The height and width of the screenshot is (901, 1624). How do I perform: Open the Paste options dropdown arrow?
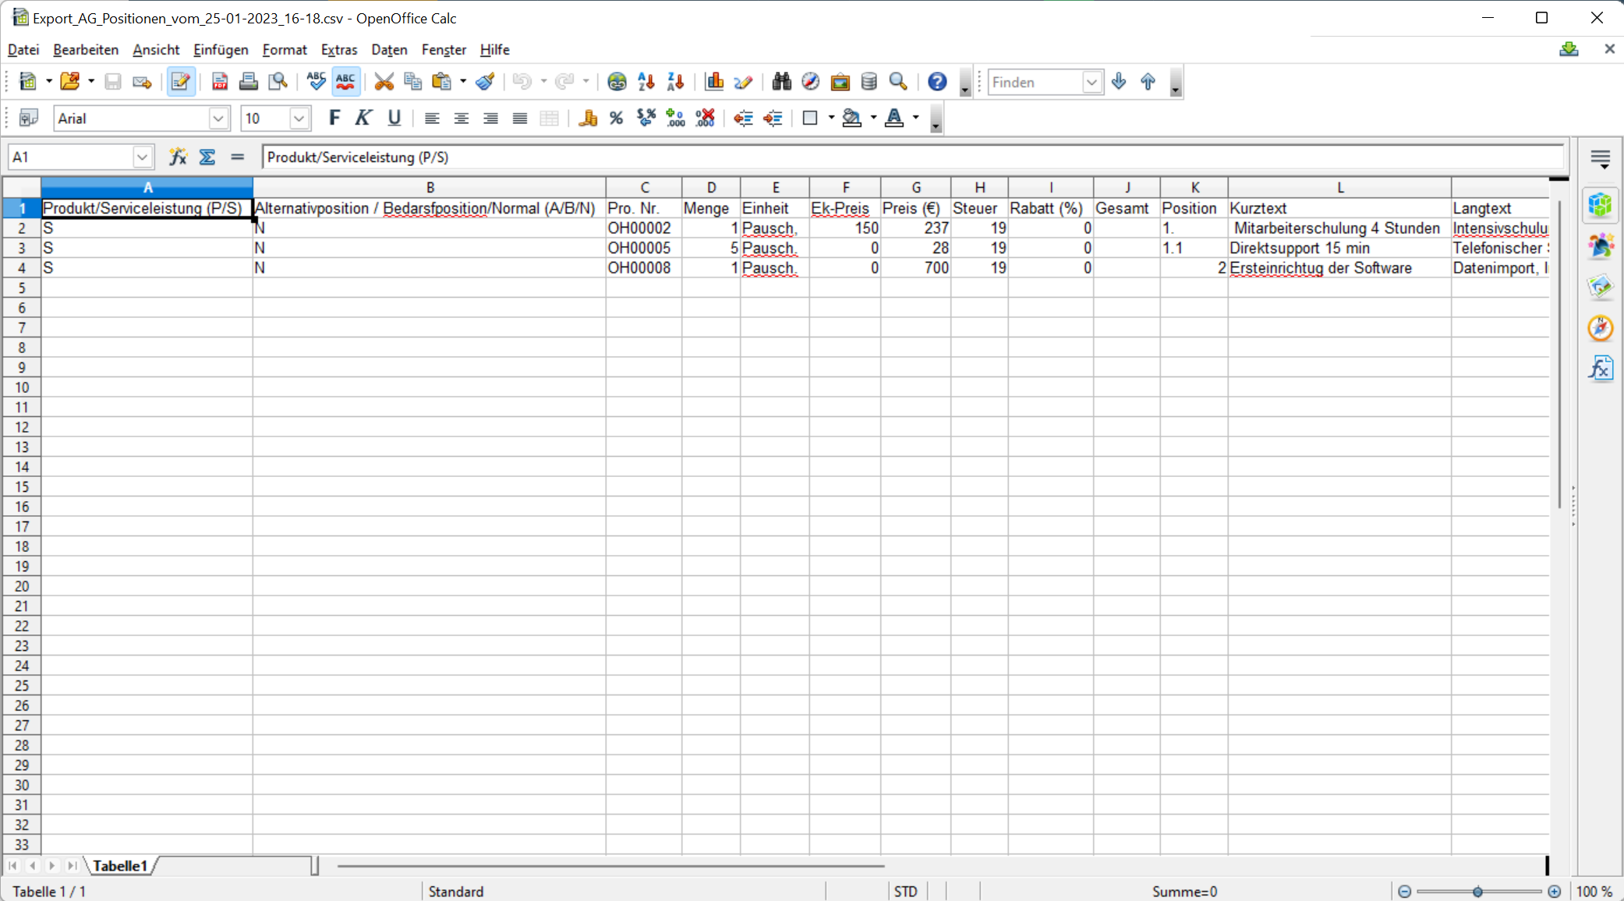[x=463, y=82]
